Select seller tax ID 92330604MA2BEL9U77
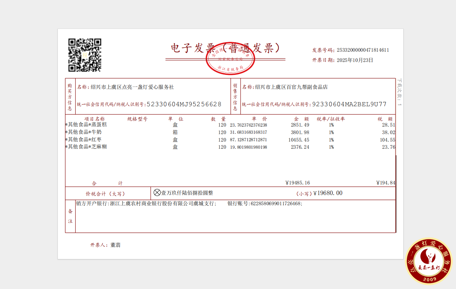The height and width of the screenshot is (289, 456). [x=349, y=104]
